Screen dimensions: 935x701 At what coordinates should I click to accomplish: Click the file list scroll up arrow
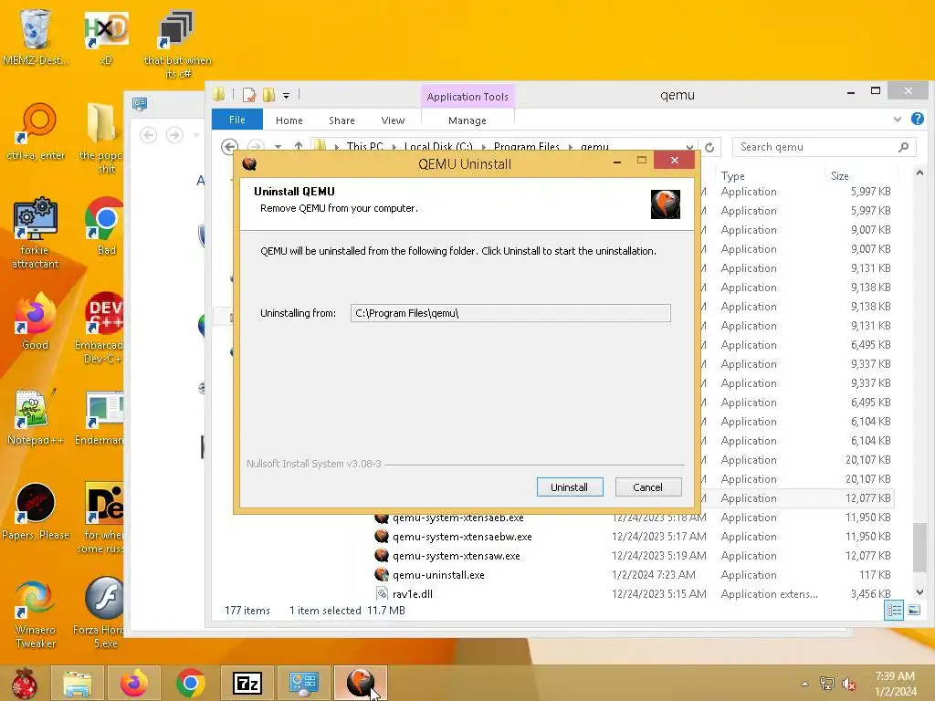919,173
